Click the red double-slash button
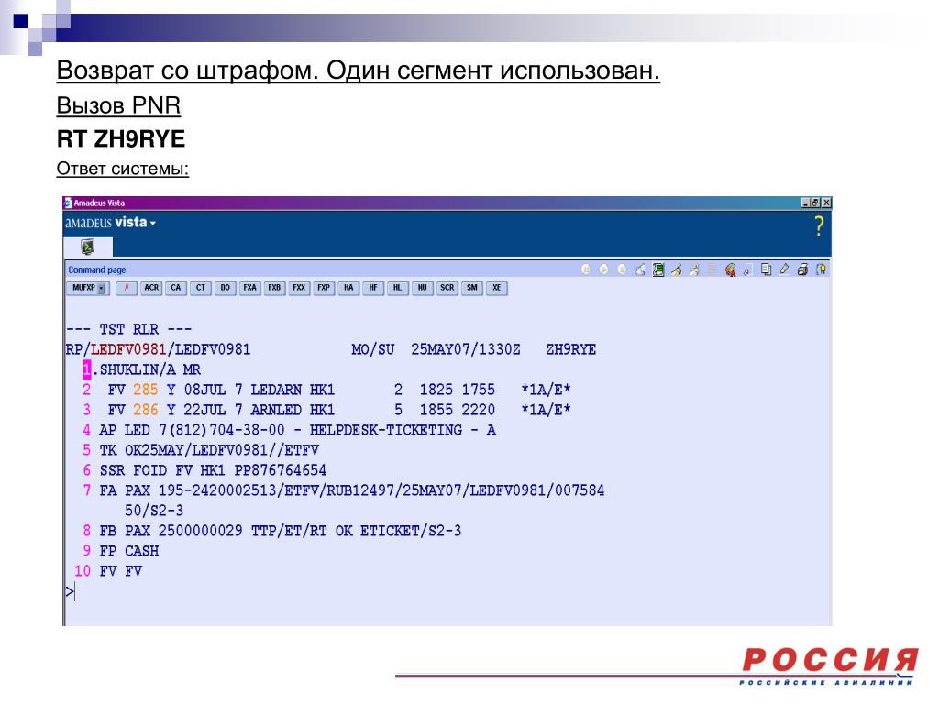The height and width of the screenshot is (704, 939). click(127, 288)
